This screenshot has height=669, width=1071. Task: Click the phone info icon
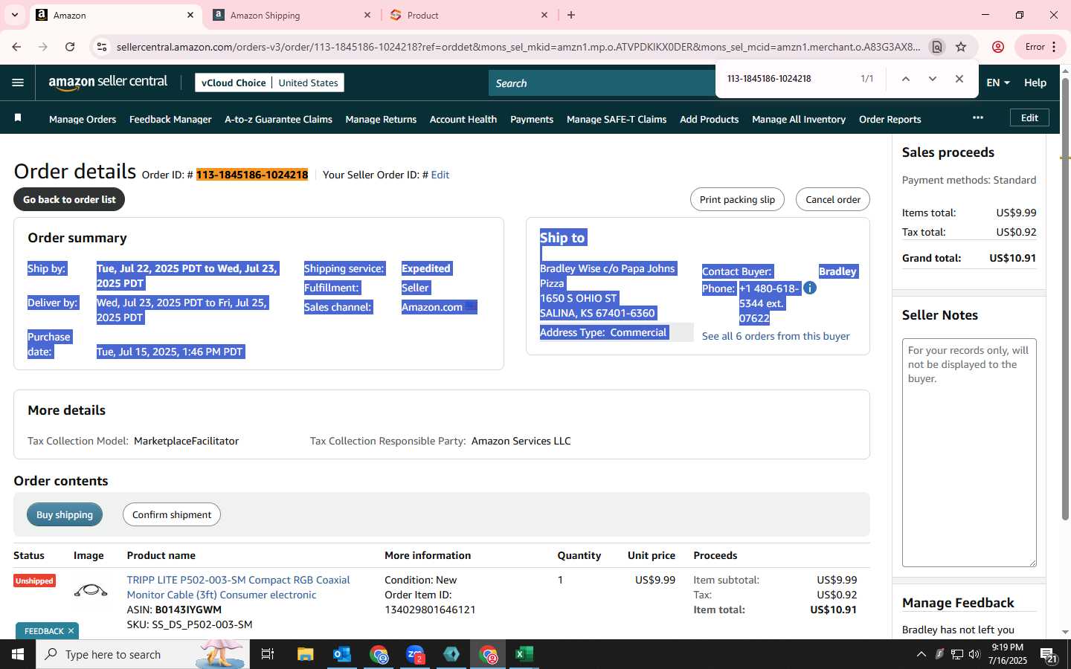[810, 288]
